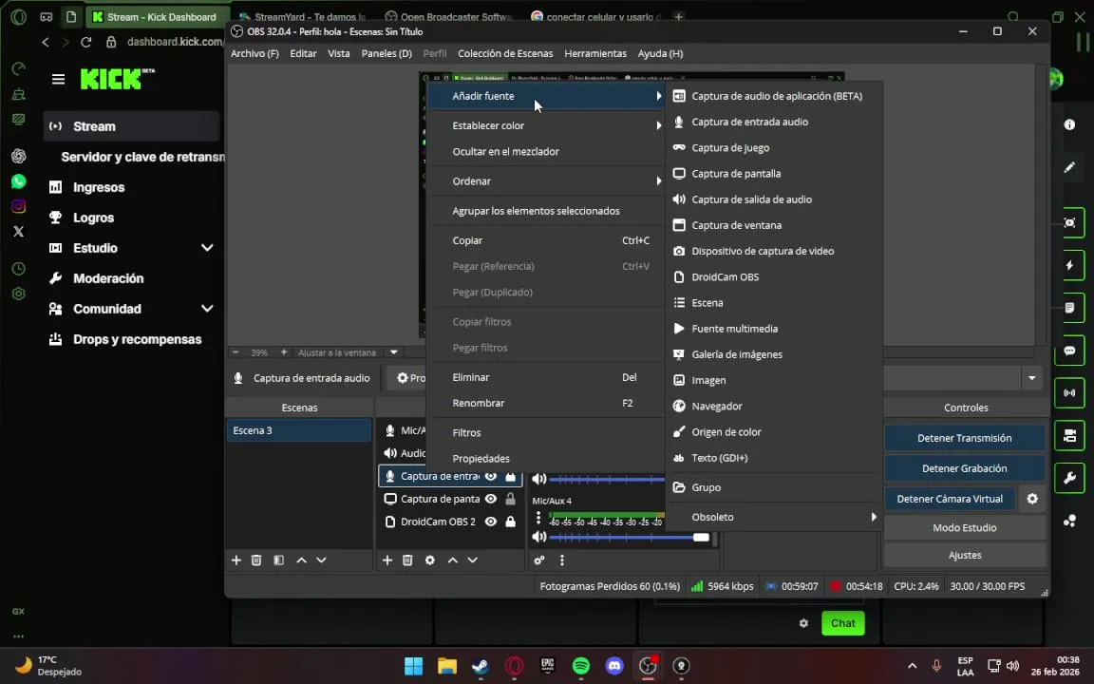Expand the Obsoleto submenu

click(773, 517)
